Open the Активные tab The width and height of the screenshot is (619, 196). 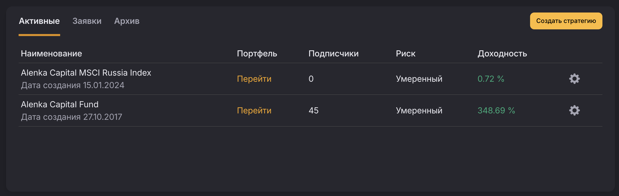[39, 21]
